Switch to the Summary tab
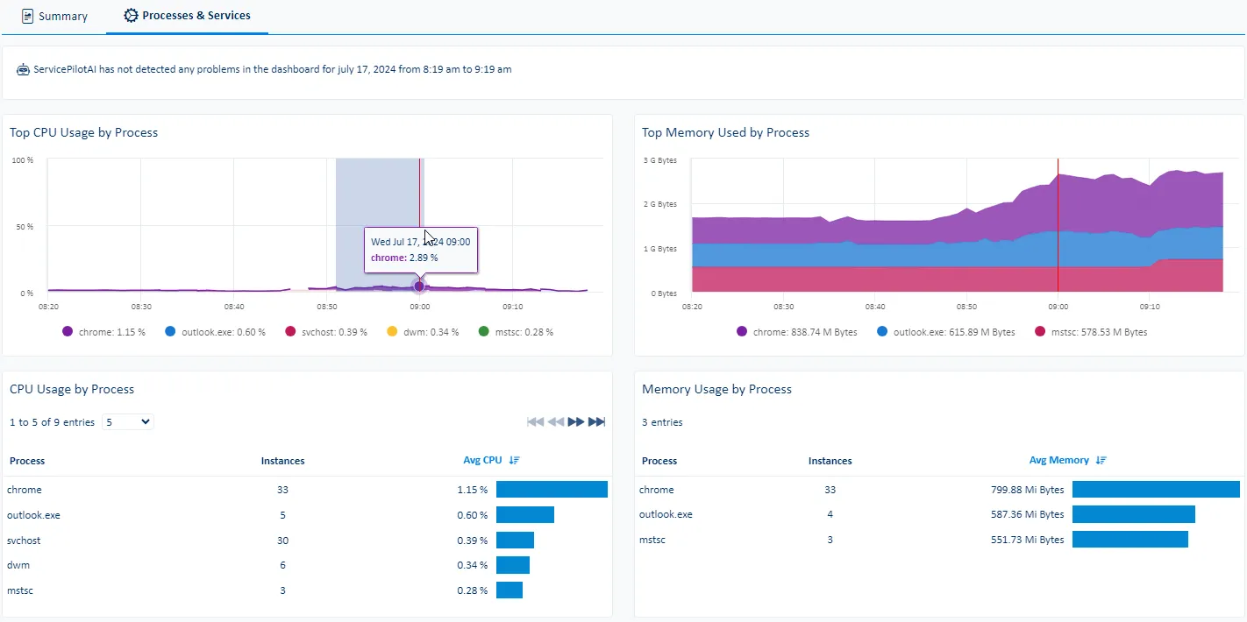Screen dimensions: 1247x622 pos(54,16)
